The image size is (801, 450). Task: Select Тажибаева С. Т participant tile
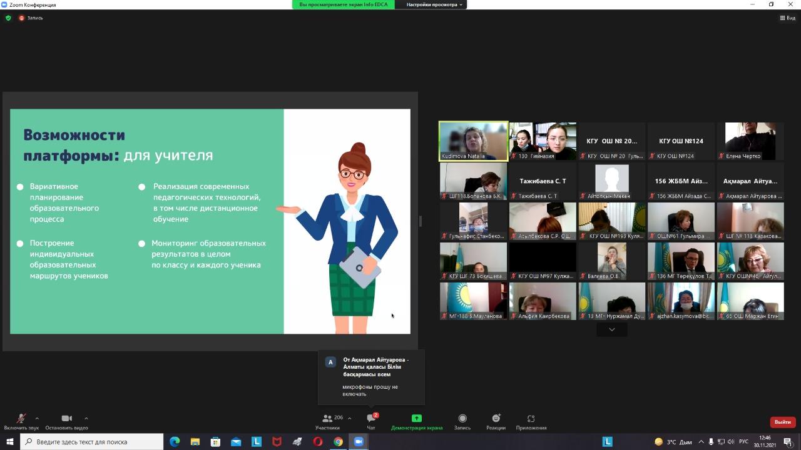(x=543, y=181)
